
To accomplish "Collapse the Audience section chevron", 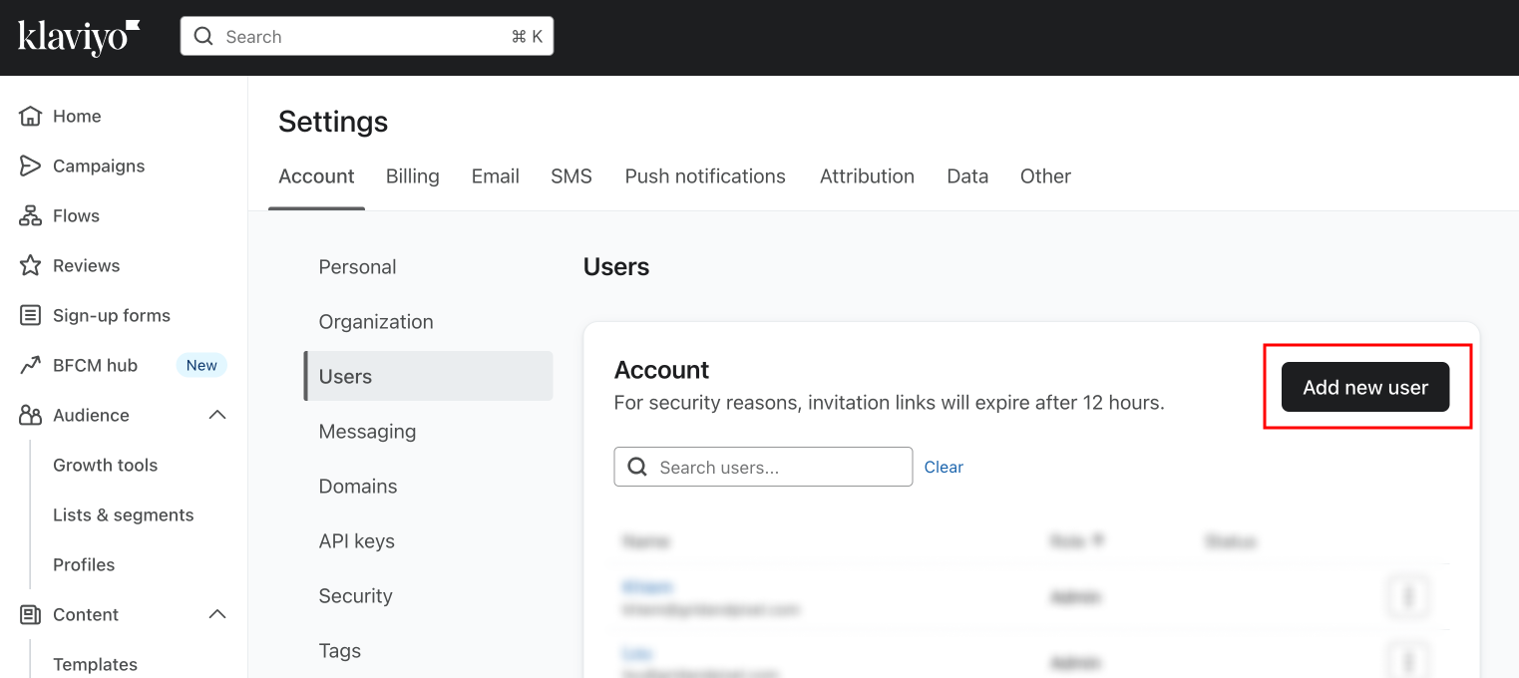I will [217, 415].
